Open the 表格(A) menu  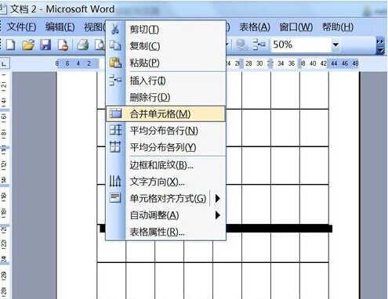tap(255, 27)
